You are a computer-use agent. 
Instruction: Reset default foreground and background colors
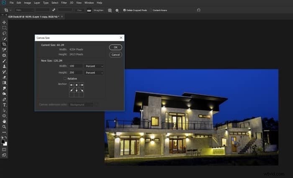tap(2, 137)
